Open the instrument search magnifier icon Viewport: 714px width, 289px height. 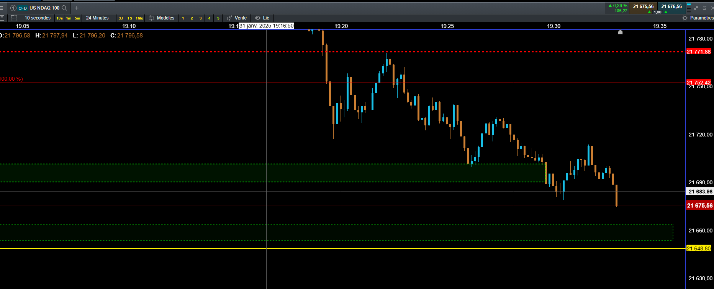pyautogui.click(x=64, y=8)
